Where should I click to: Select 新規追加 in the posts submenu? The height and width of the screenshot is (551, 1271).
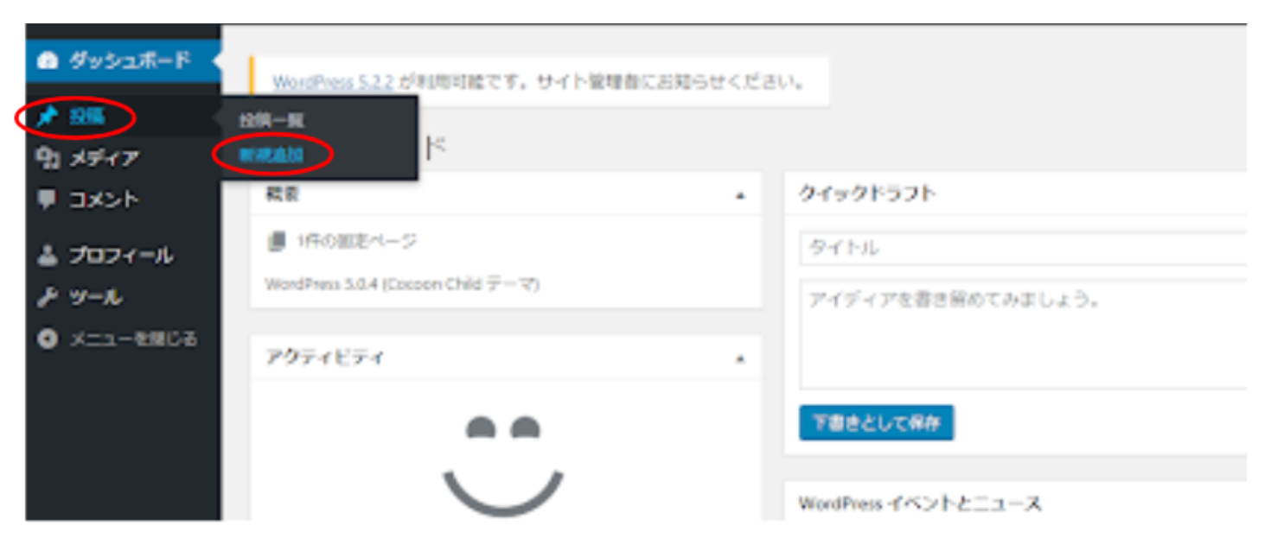coord(271,155)
